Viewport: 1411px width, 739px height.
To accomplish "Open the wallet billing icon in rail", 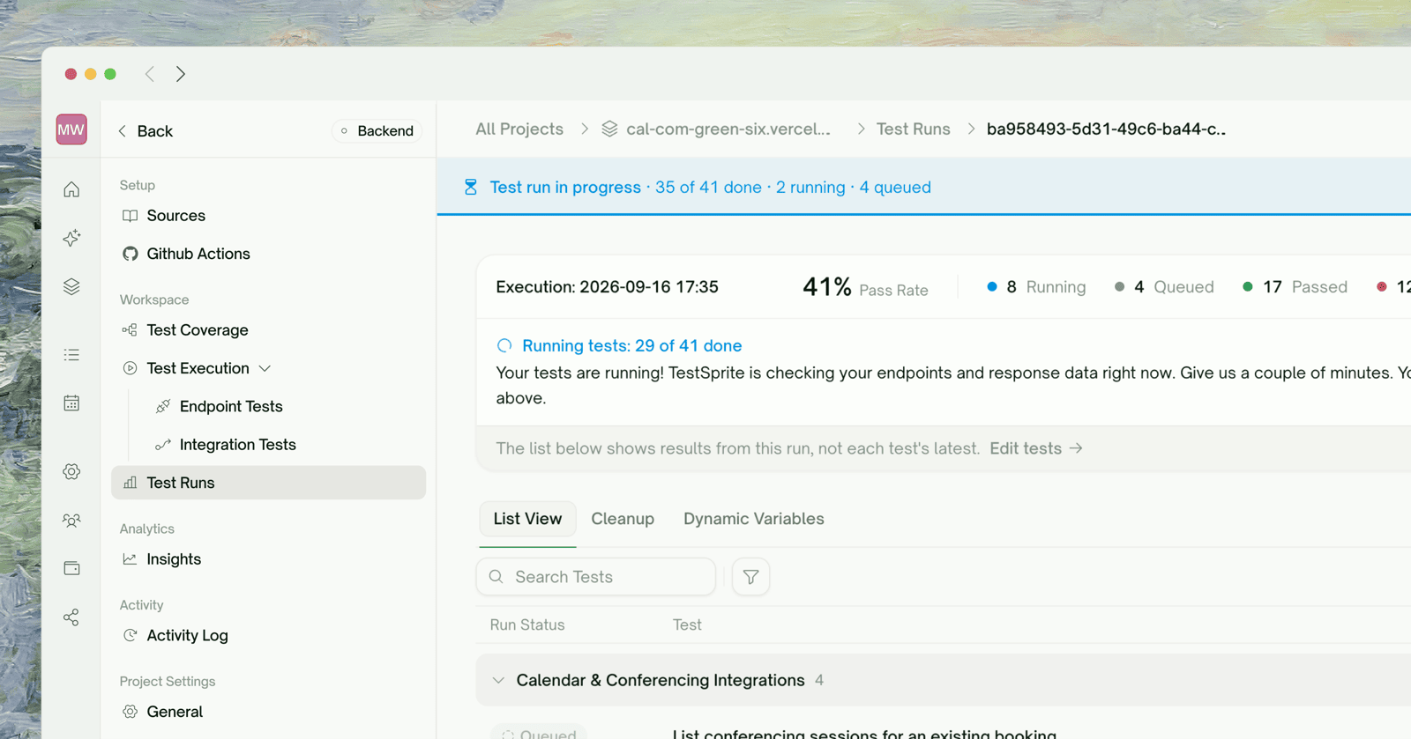I will [71, 568].
